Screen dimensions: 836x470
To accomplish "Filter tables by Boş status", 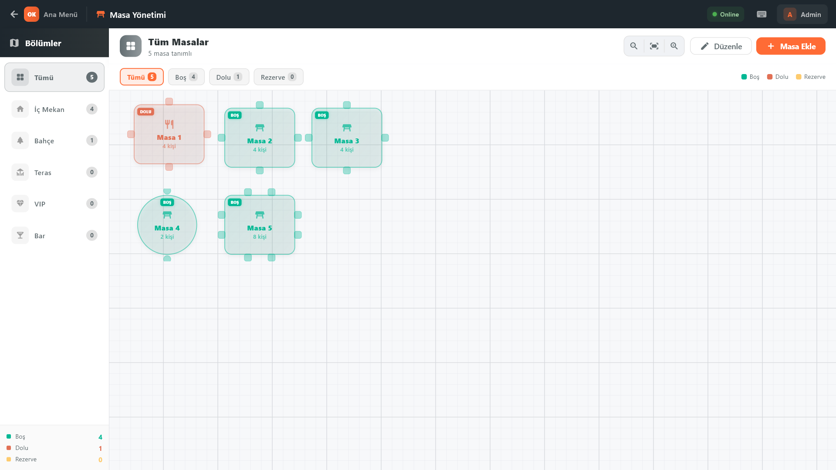I will coord(186,77).
